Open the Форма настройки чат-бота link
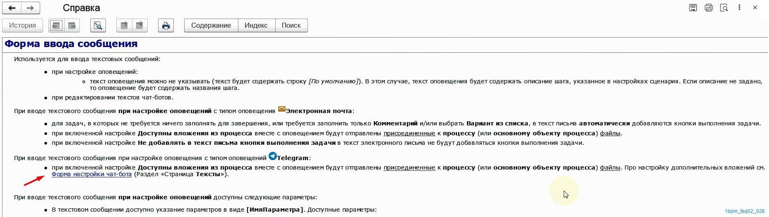 91,174
